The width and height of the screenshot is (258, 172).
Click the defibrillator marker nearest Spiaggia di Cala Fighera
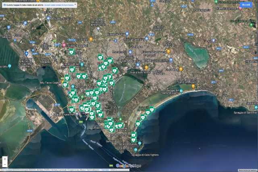133,140
